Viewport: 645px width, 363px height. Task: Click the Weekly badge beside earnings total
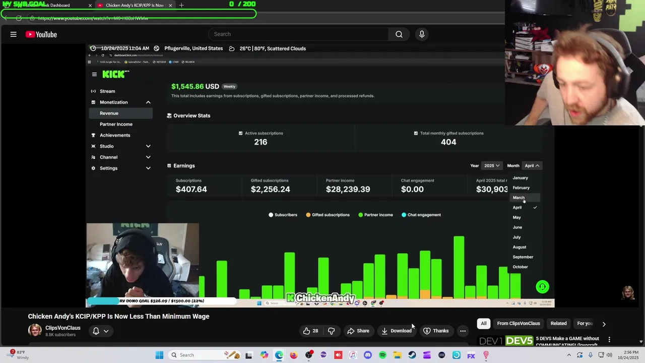pos(229,87)
